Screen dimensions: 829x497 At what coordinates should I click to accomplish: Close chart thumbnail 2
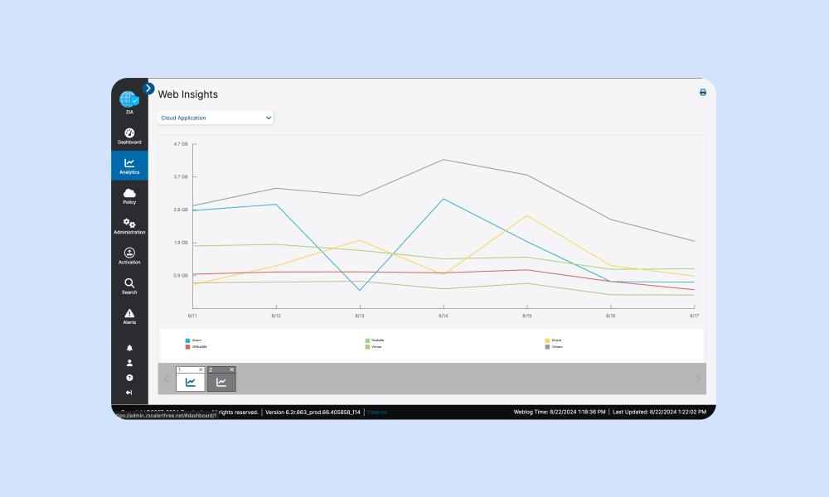231,369
